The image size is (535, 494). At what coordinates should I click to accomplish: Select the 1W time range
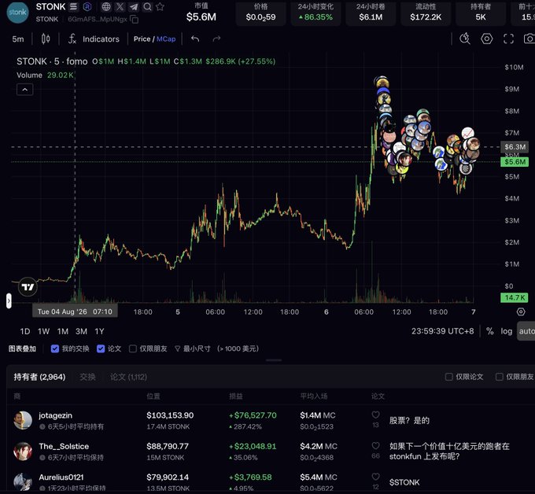[x=44, y=331]
